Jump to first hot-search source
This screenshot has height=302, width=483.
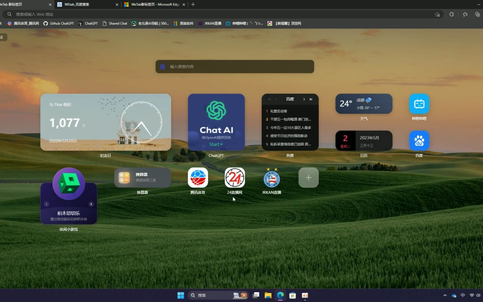point(269,99)
